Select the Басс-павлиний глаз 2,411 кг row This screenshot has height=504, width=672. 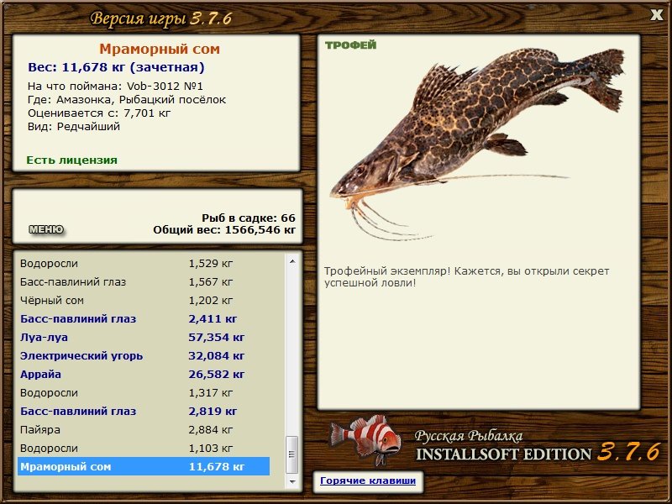[x=144, y=319]
